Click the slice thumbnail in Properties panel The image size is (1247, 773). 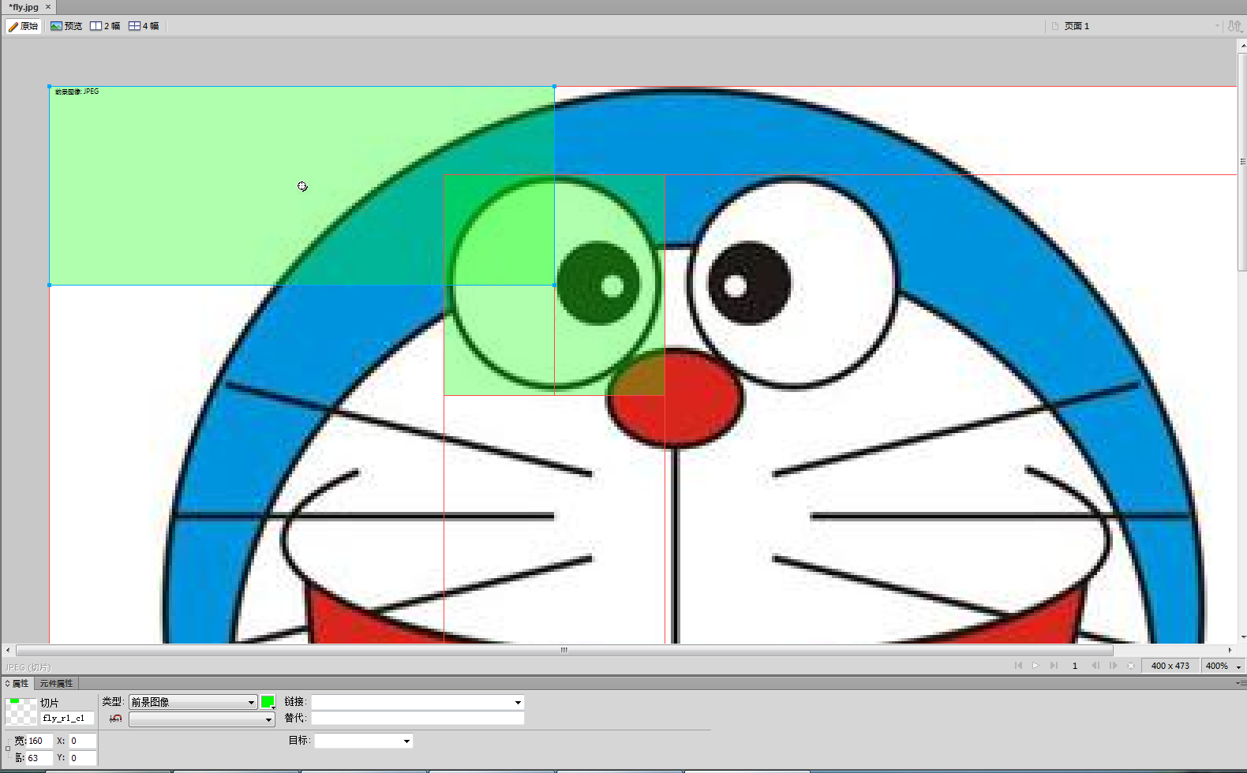(21, 711)
